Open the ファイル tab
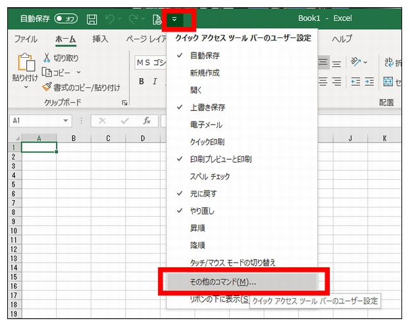Image resolution: width=412 pixels, height=325 pixels. tap(26, 39)
